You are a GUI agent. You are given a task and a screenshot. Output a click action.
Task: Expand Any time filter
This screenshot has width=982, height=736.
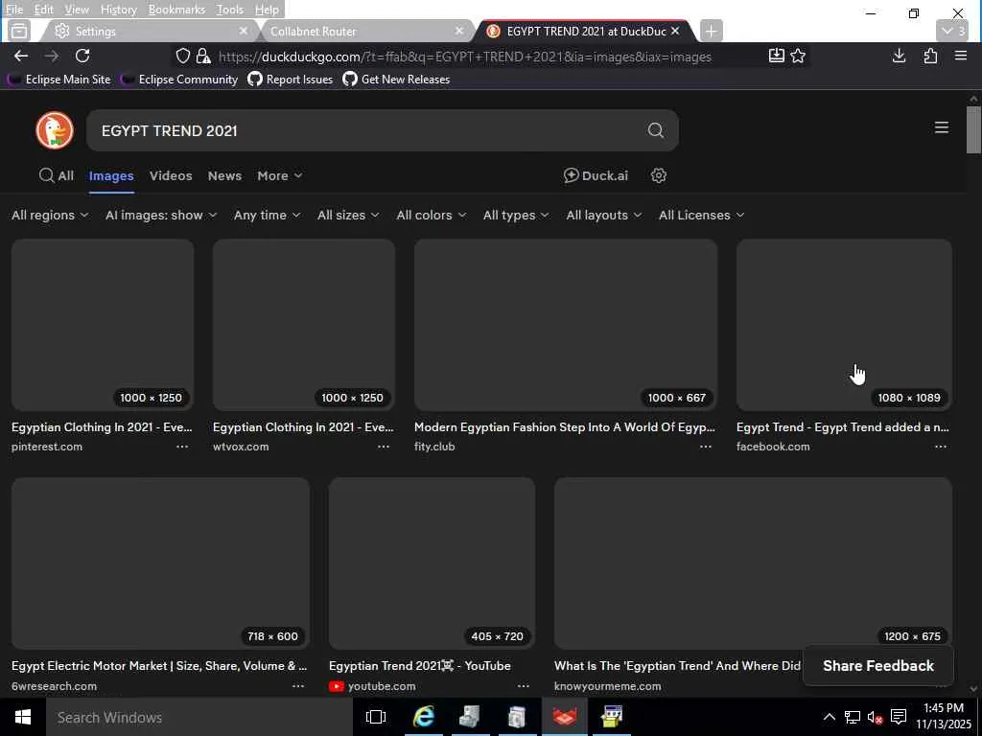[x=267, y=216]
